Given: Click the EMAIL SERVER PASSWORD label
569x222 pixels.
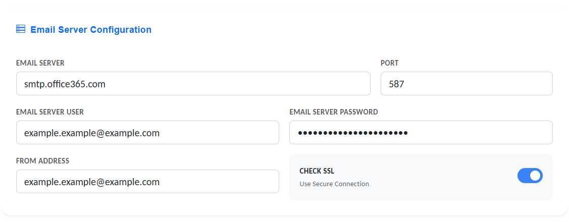Looking at the screenshot, I should (x=333, y=112).
